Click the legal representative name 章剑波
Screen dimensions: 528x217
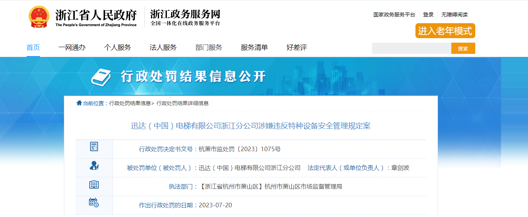point(400,168)
